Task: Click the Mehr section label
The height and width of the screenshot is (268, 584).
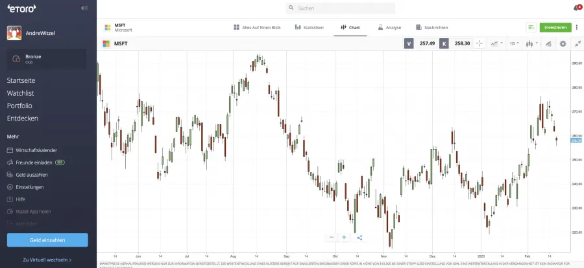Action: (x=13, y=137)
